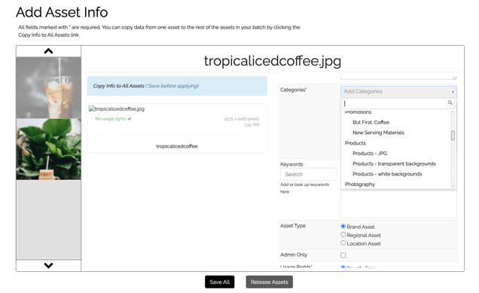Image resolution: width=479 pixels, height=293 pixels.
Task: Choose But First, Coffee. category
Action: pos(371,122)
